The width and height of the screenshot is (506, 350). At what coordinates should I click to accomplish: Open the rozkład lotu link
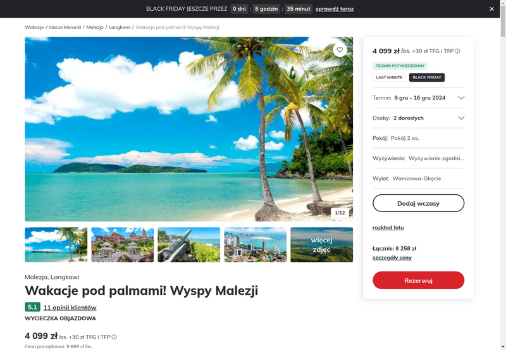(x=388, y=227)
